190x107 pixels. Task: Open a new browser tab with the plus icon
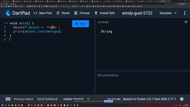point(172,1)
